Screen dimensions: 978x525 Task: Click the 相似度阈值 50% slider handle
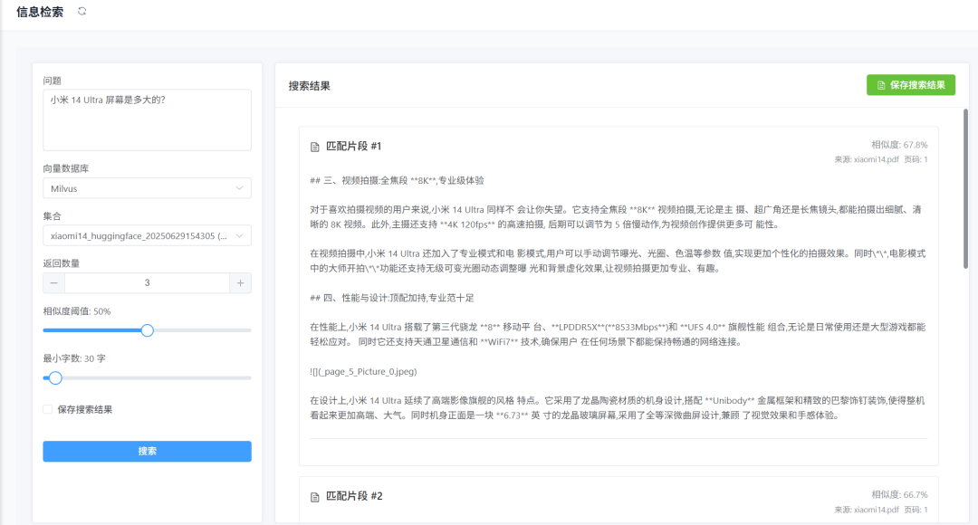148,330
